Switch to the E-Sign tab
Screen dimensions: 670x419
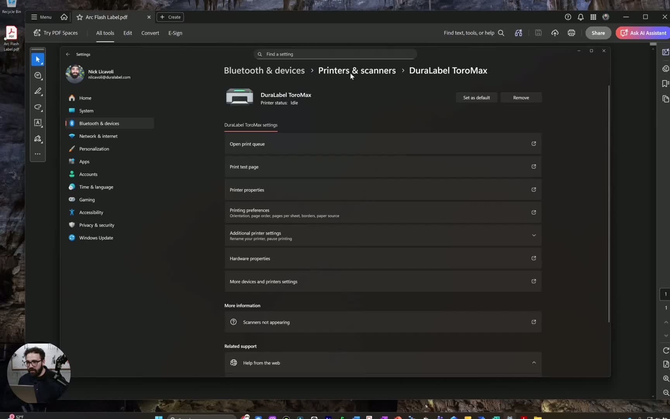(175, 33)
